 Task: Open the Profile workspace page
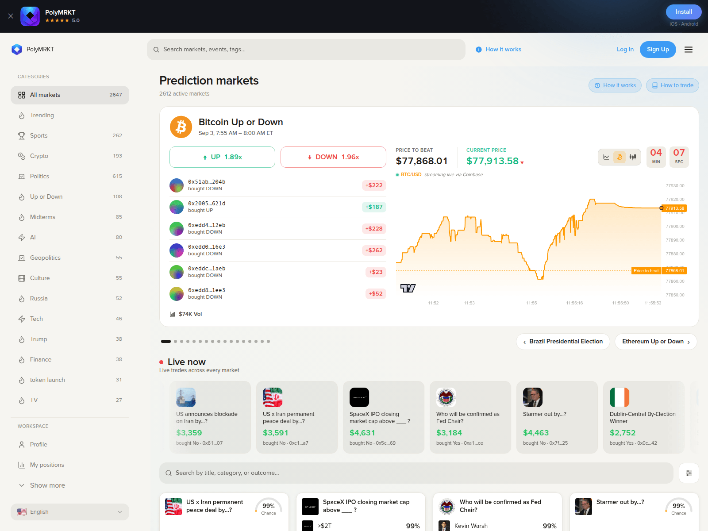click(x=70, y=445)
